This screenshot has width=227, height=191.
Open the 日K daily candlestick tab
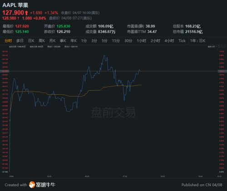click(31, 41)
